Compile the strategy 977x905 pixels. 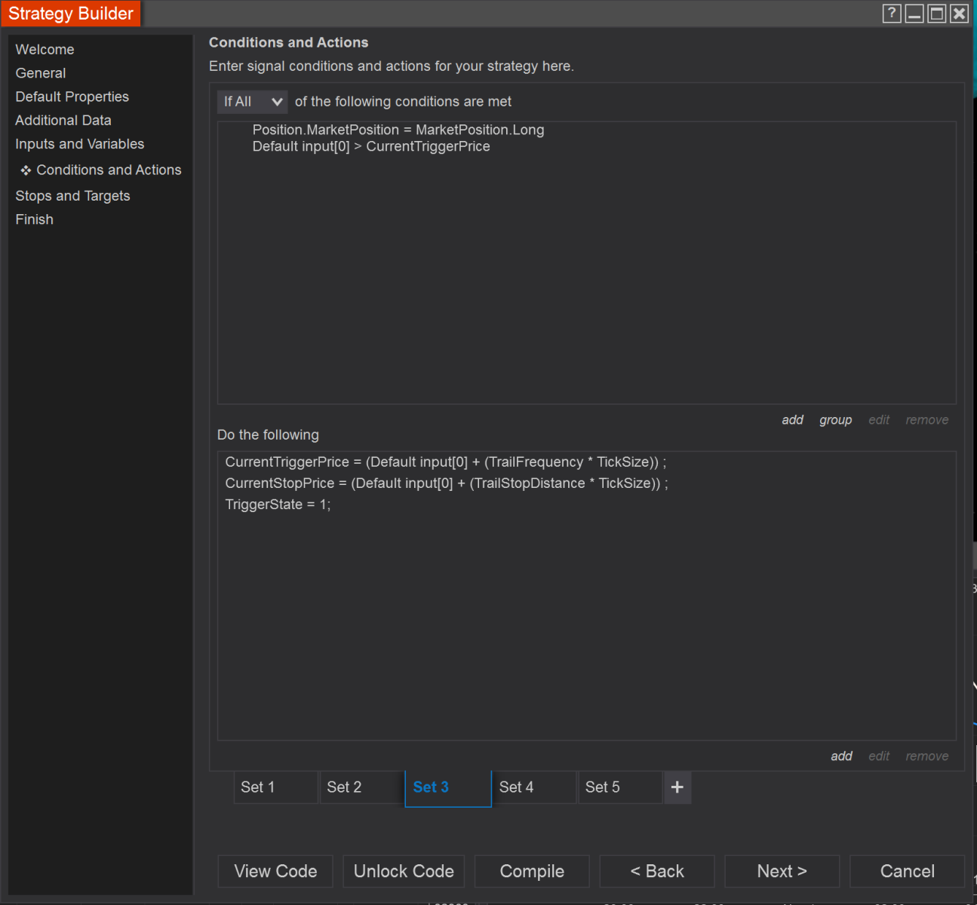(x=532, y=872)
